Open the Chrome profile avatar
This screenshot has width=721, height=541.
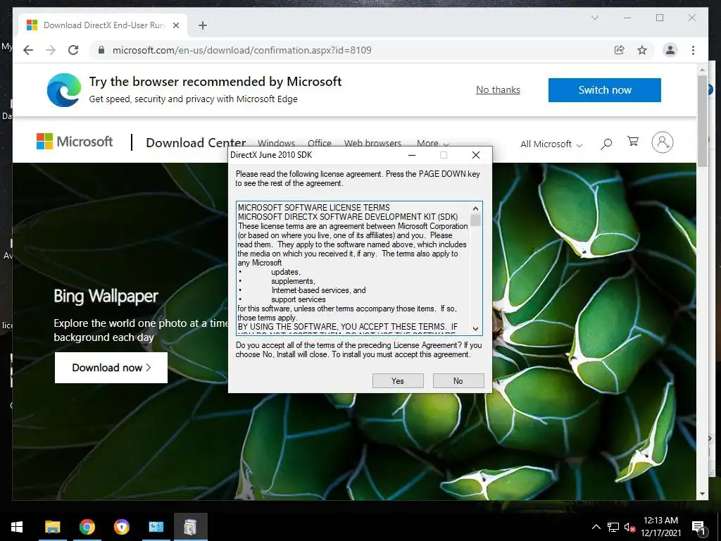670,50
